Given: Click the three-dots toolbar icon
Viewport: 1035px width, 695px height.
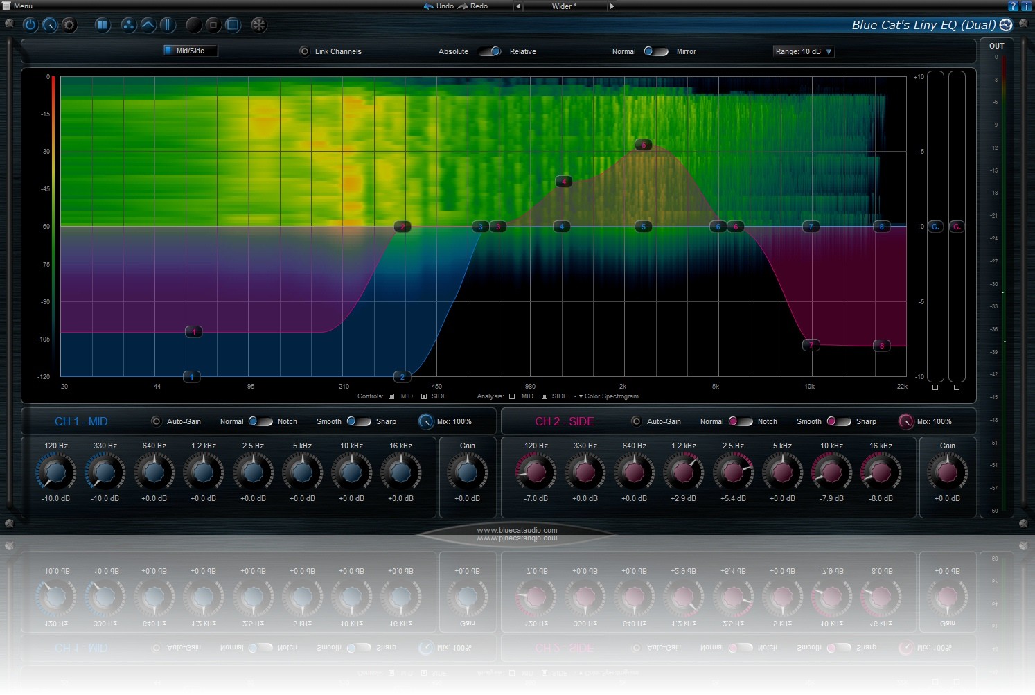Looking at the screenshot, I should tap(128, 25).
